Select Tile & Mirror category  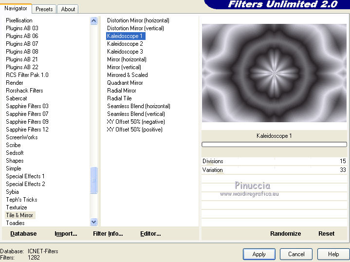(19, 215)
